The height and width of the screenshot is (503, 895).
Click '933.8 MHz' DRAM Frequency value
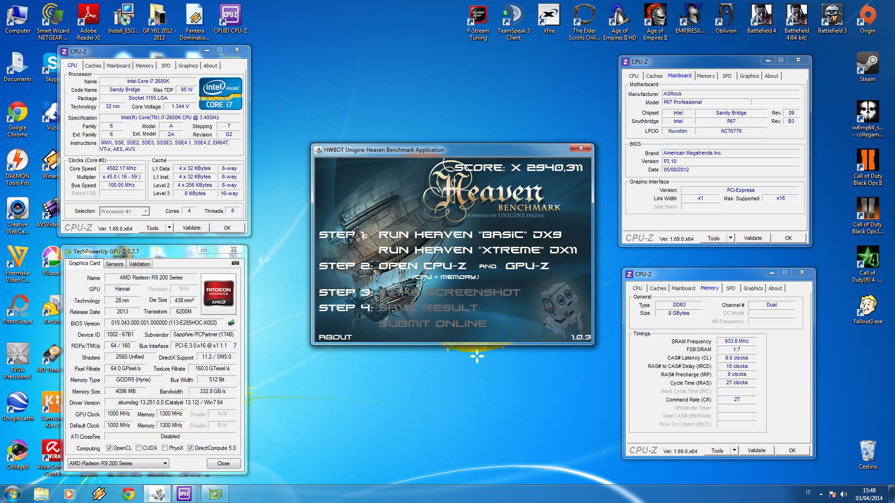pos(737,341)
